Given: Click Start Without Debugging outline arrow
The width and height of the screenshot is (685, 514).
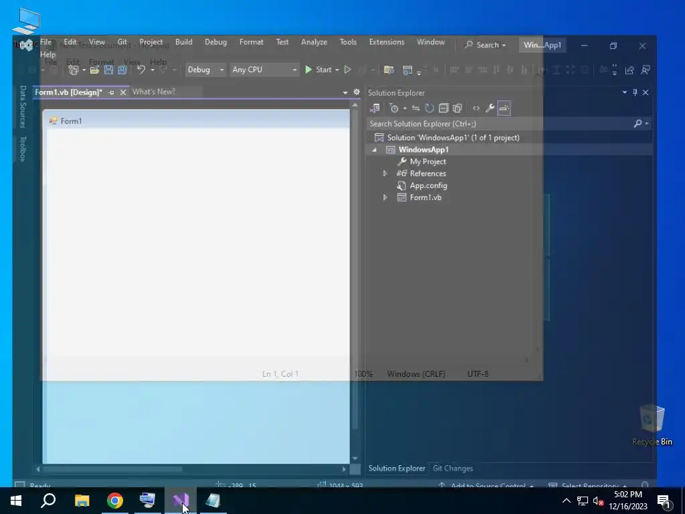Looking at the screenshot, I should click(348, 70).
